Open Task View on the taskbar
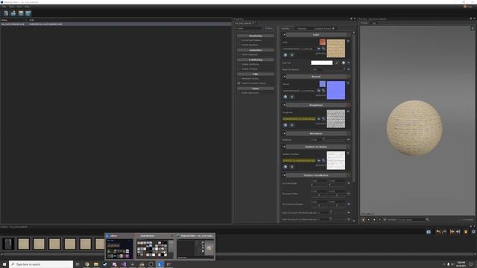The width and height of the screenshot is (477, 268). click(x=78, y=264)
